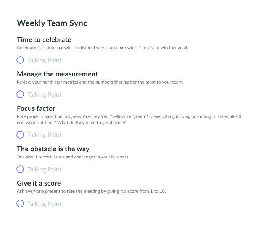Select the Time to celebrate heading
The image size is (261, 226).
pos(44,40)
